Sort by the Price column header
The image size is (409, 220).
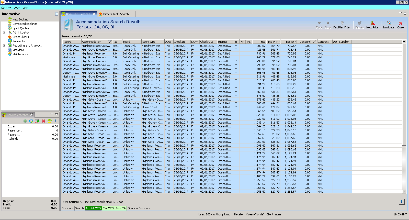pos(260,42)
